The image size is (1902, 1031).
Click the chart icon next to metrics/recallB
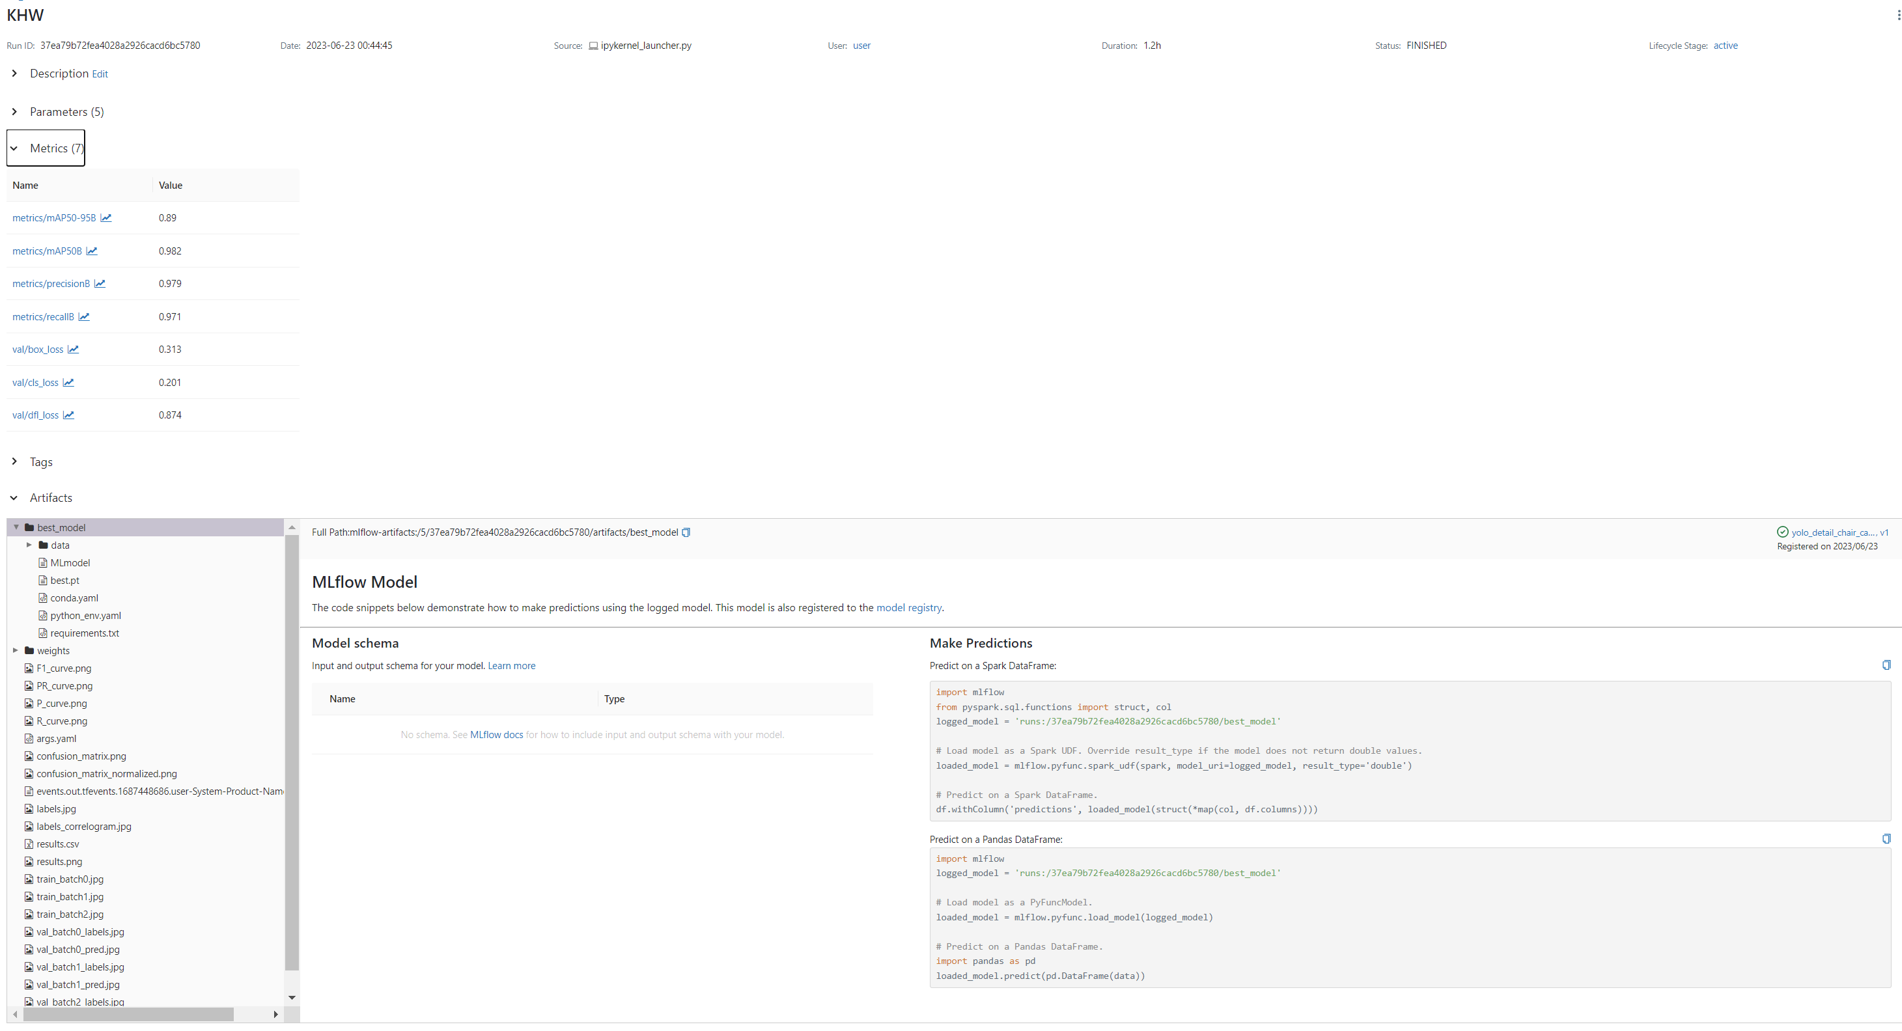point(84,316)
